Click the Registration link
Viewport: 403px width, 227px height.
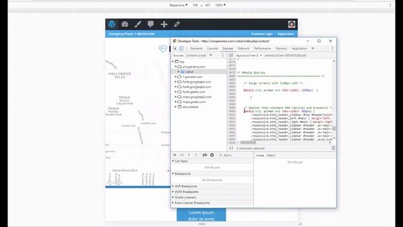285,34
